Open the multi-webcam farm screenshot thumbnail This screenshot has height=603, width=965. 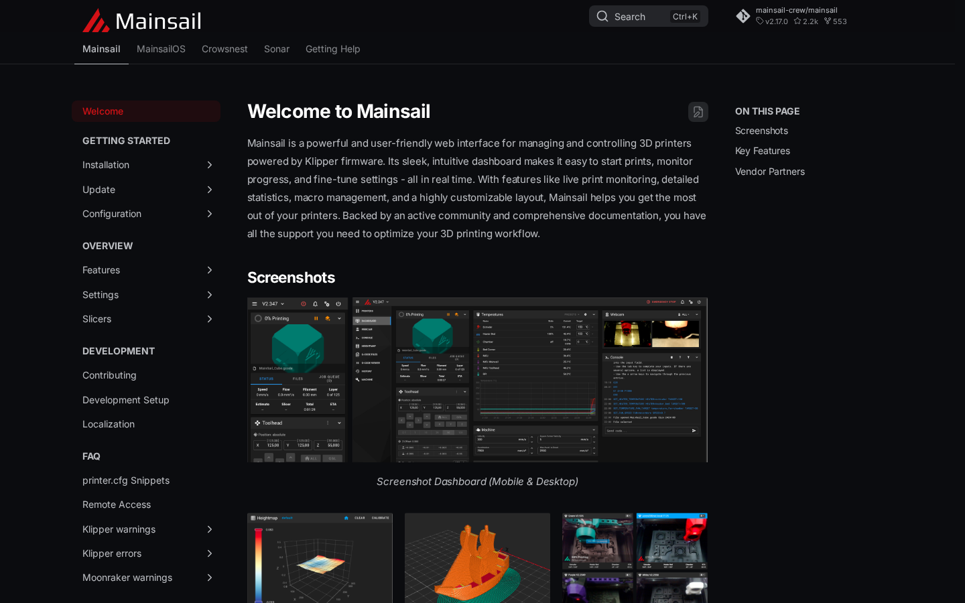pyautogui.click(x=635, y=558)
